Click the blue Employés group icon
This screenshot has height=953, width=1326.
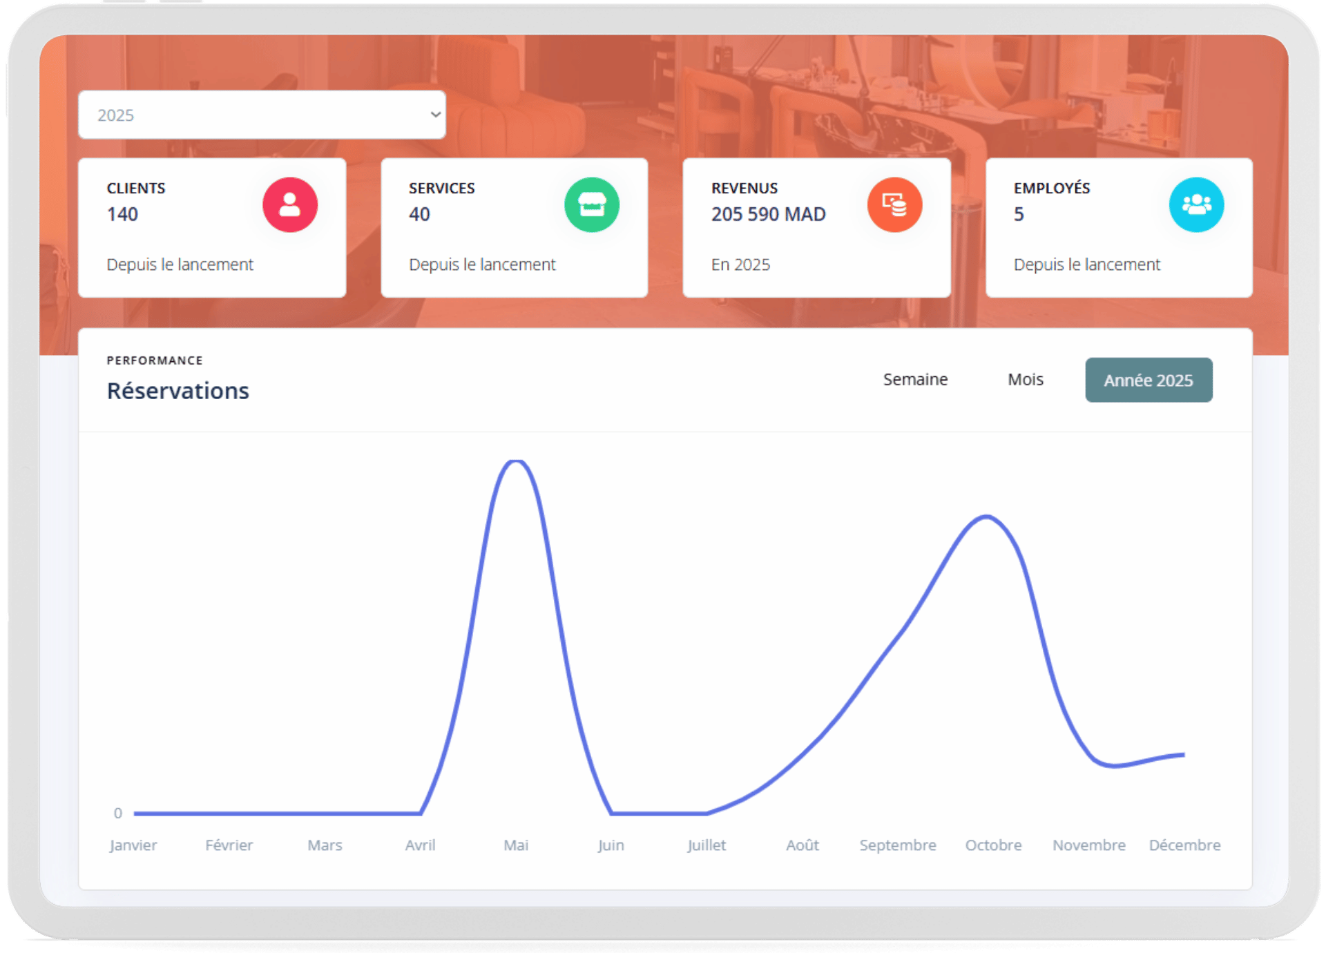coord(1196,205)
